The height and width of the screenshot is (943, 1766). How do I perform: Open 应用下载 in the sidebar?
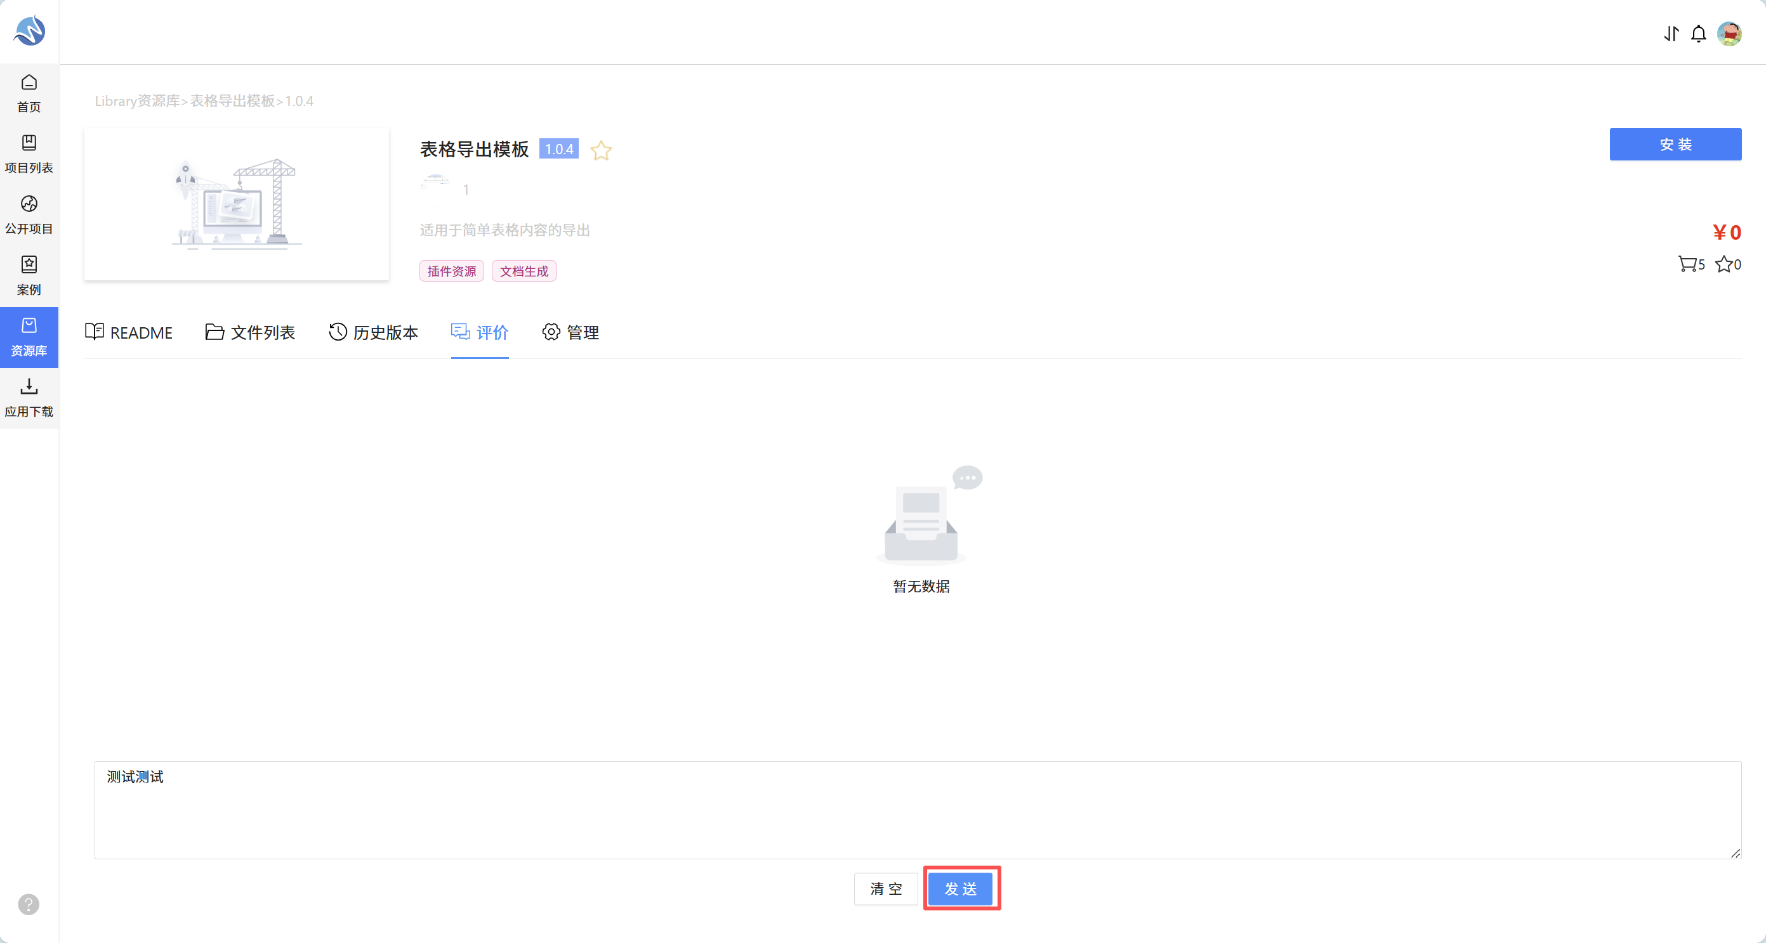29,398
